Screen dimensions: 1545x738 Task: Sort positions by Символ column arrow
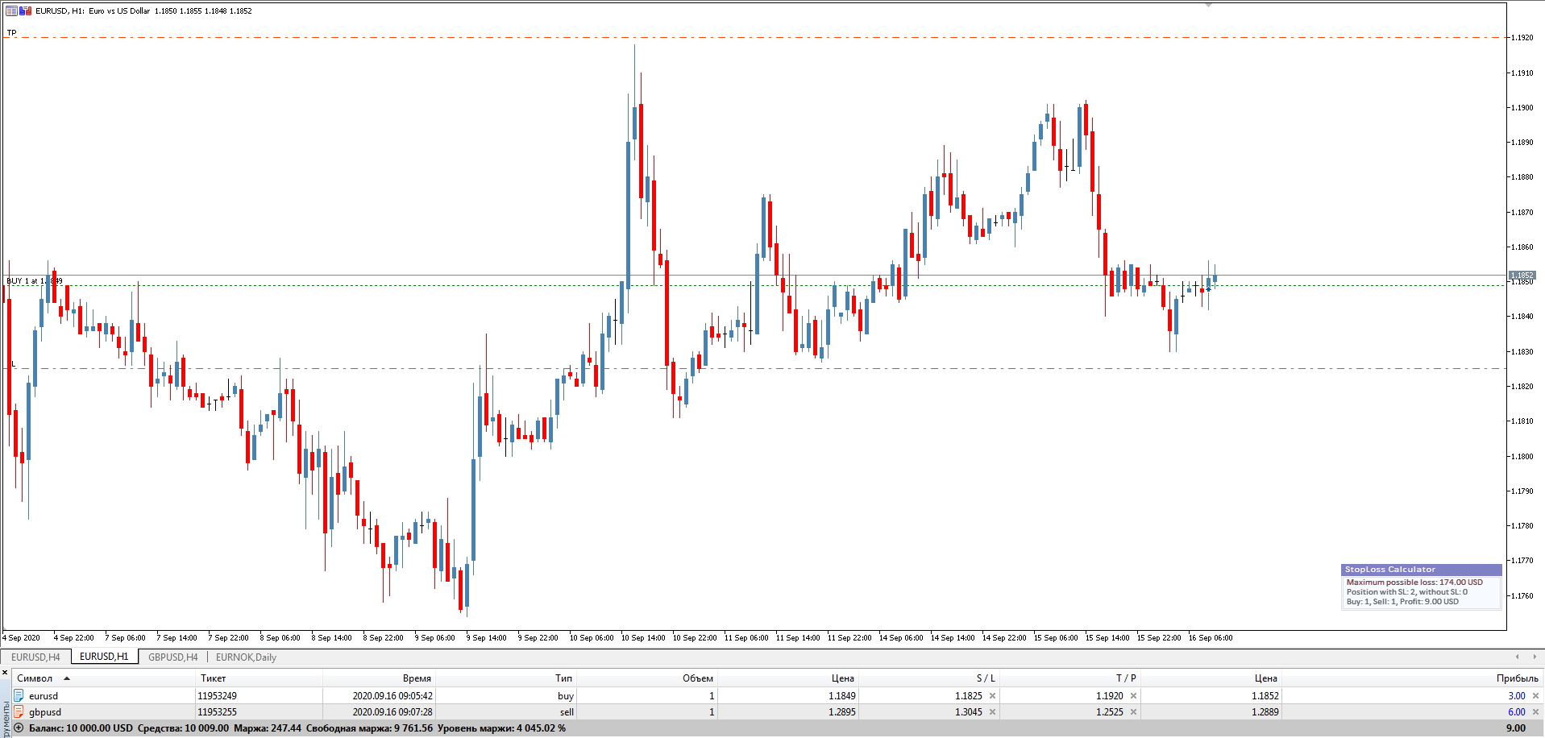tap(67, 678)
